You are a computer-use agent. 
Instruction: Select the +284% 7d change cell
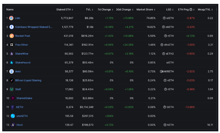tap(109, 116)
